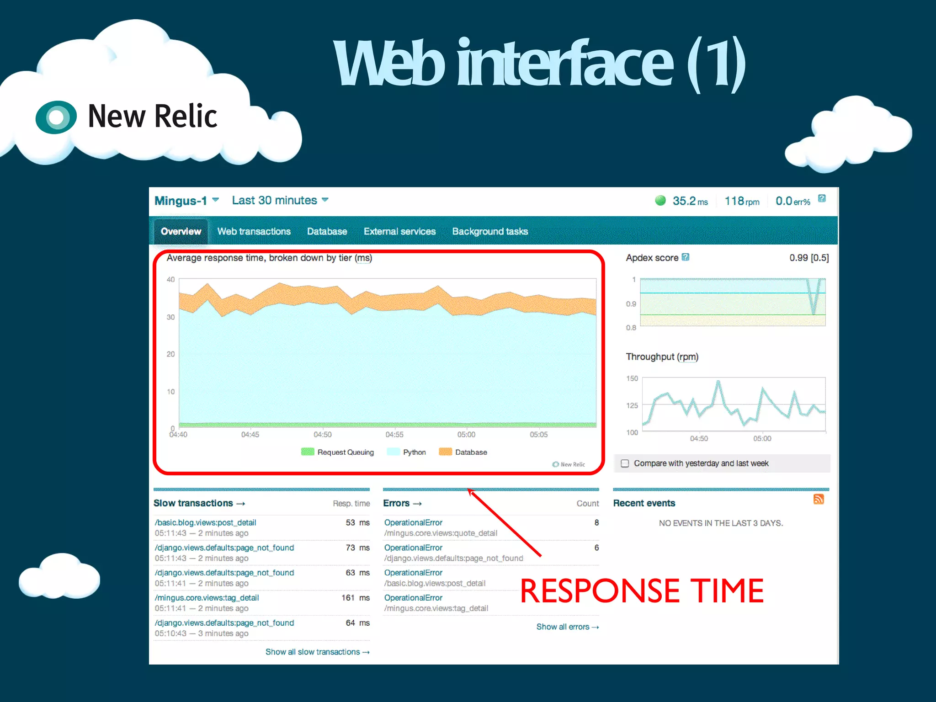
Task: Click the 118 rpm throughput stat
Action: click(x=742, y=201)
